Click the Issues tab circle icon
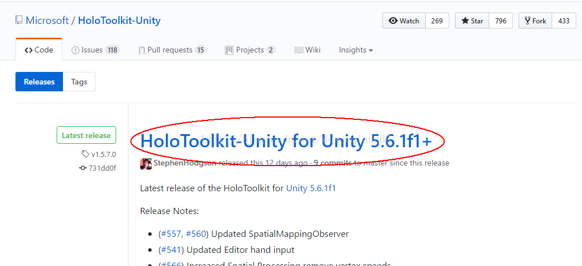Image resolution: width=582 pixels, height=266 pixels. click(x=76, y=50)
